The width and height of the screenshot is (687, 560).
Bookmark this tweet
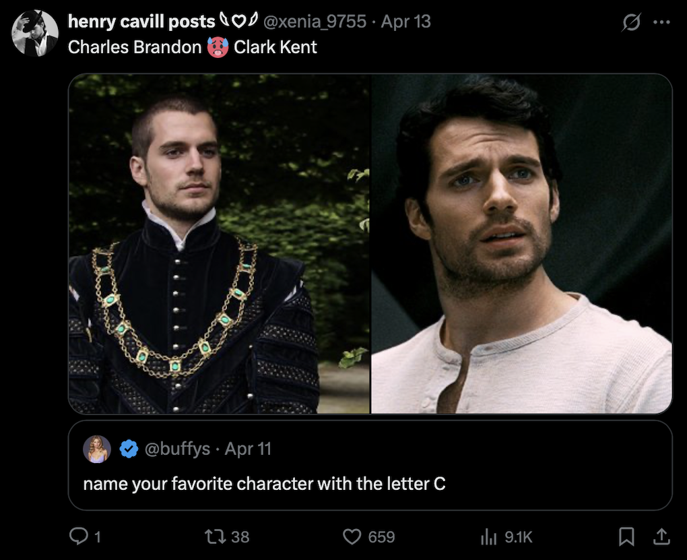pyautogui.click(x=626, y=536)
